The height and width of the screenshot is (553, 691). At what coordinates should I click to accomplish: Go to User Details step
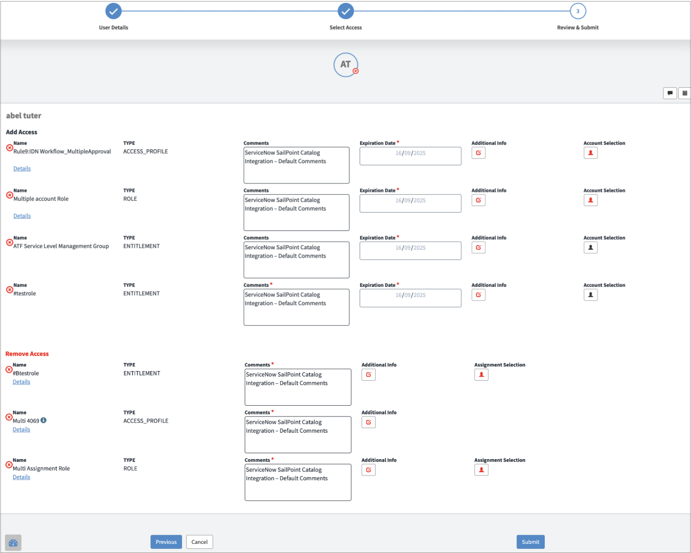click(113, 11)
